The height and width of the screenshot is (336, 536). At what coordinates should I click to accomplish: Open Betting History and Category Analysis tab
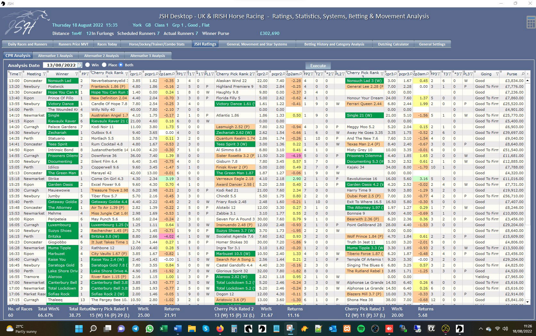[334, 44]
